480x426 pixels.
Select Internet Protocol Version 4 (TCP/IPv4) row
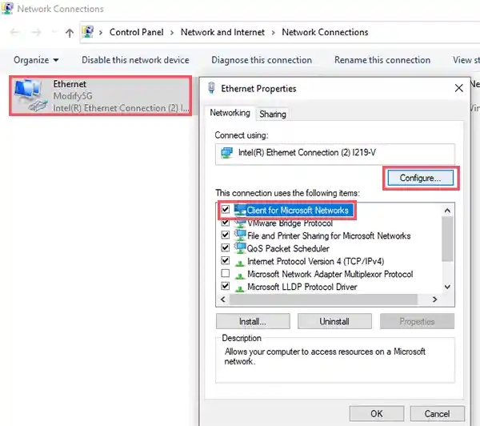pyautogui.click(x=316, y=261)
